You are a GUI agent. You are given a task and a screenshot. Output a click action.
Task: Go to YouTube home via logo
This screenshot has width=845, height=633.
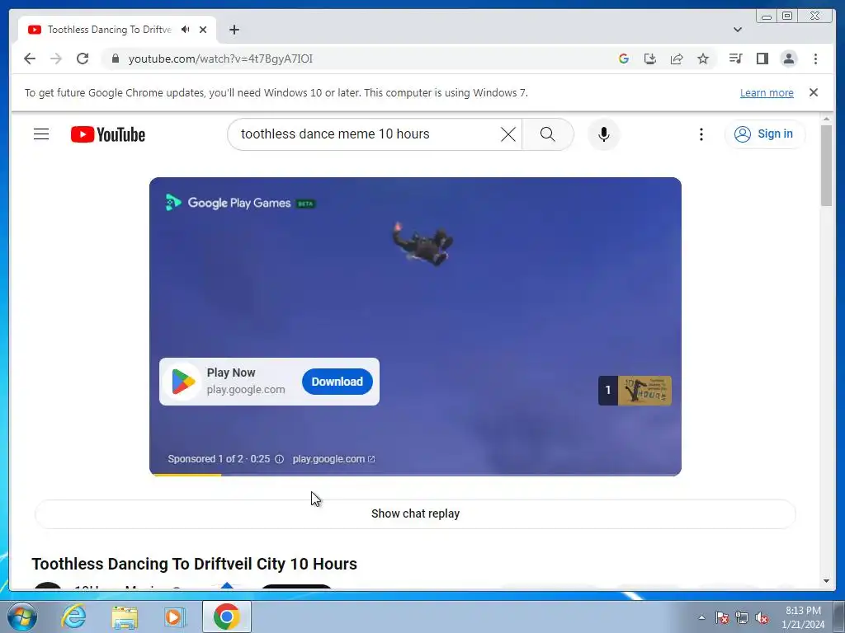[108, 134]
